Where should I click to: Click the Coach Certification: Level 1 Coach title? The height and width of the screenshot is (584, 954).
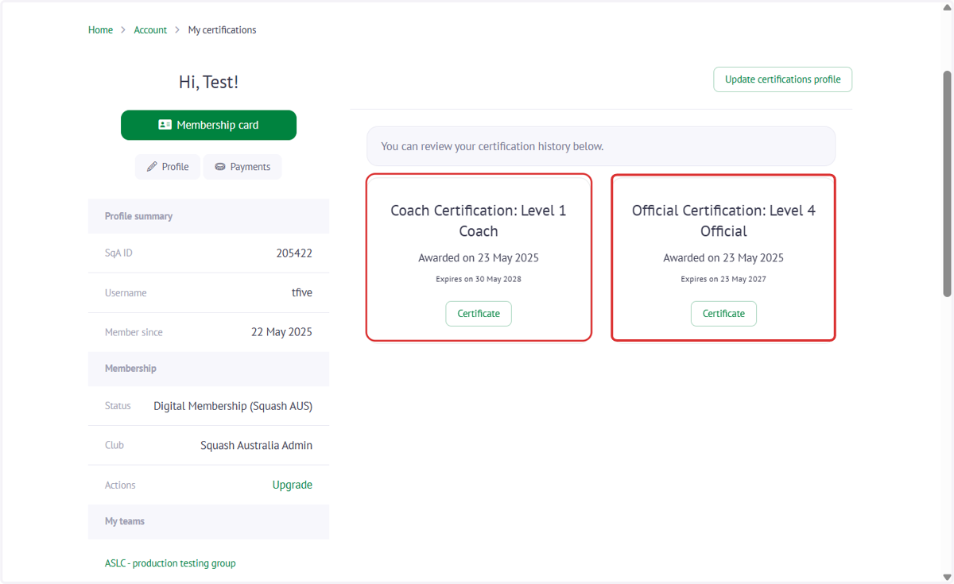pyautogui.click(x=479, y=221)
